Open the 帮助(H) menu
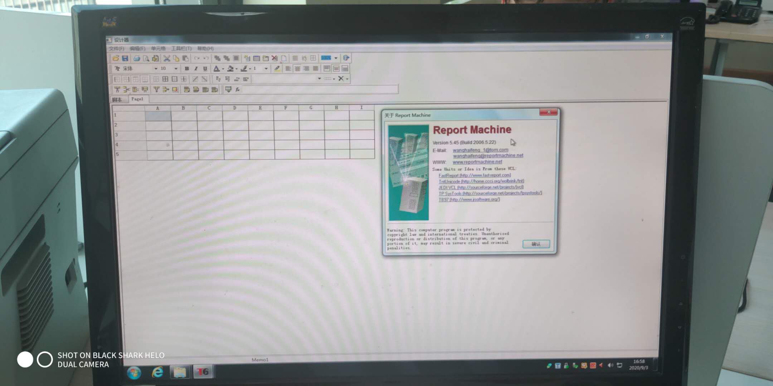Viewport: 773px width, 386px height. 205,49
